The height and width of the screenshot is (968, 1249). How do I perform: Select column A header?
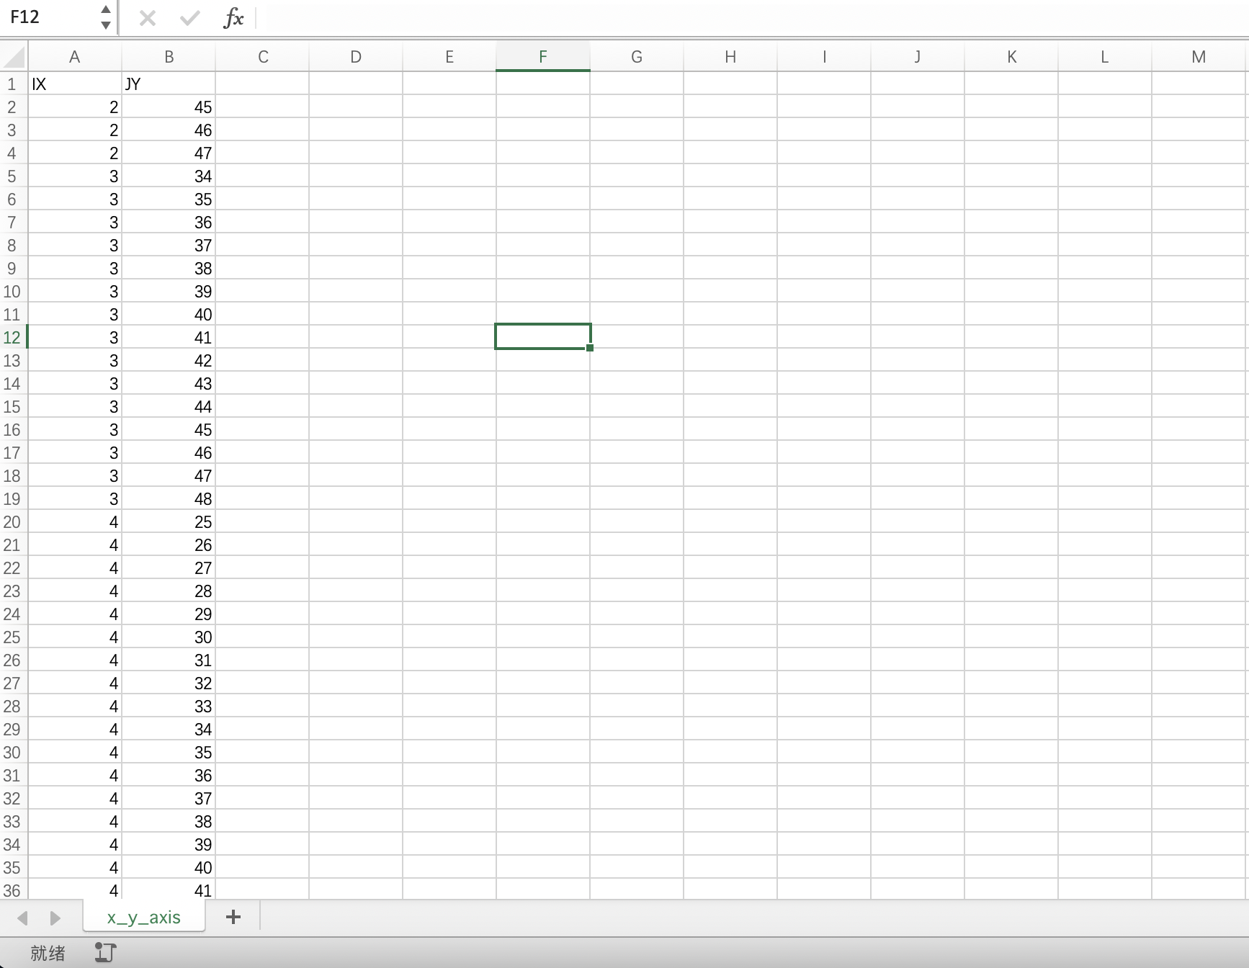tap(75, 57)
